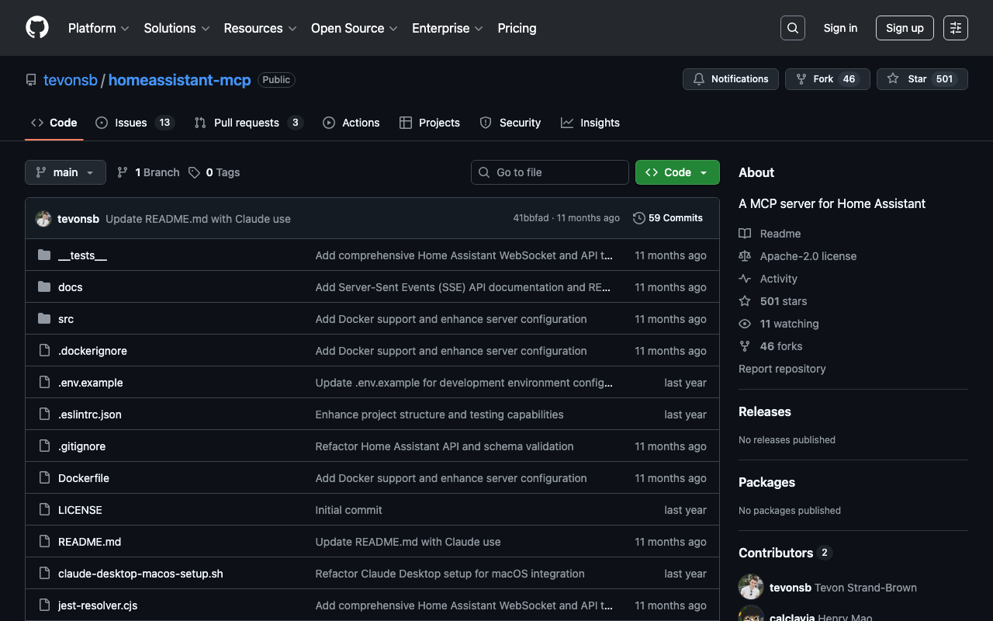Screen dimensions: 993x621
Task: Expand the Platform menu
Action: [99, 28]
